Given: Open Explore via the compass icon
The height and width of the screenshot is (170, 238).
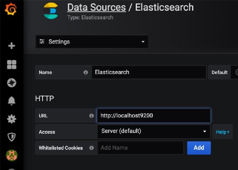Looking at the screenshot, I should [11, 83].
